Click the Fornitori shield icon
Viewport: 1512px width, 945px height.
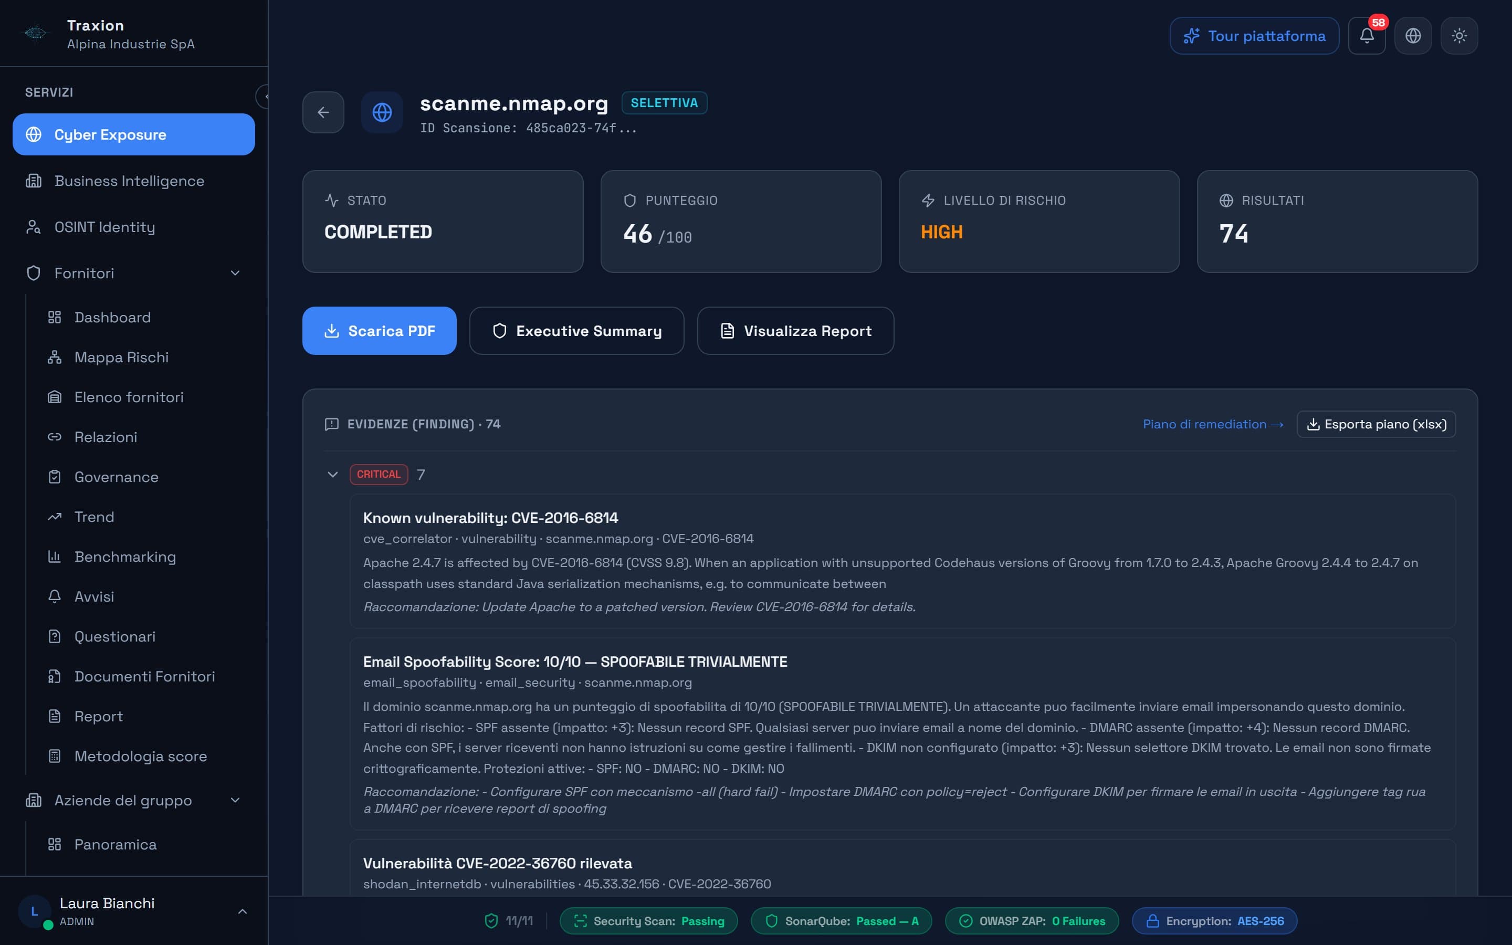34,273
